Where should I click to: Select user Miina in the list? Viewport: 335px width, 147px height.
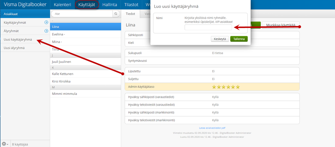tap(86, 42)
